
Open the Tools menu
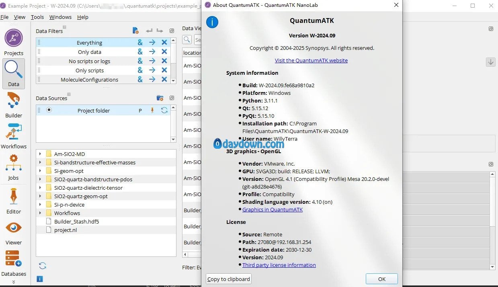pos(37,17)
